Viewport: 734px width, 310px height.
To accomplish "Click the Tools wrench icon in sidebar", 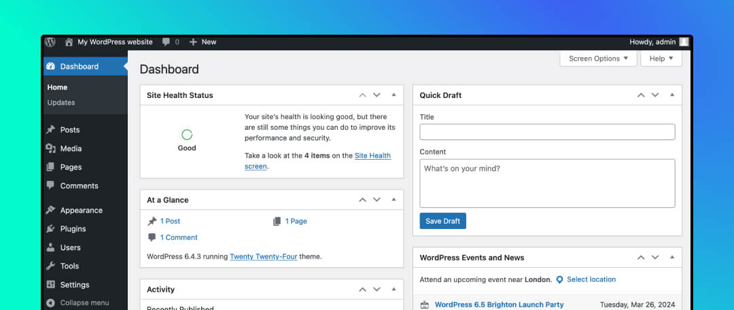I will [x=50, y=266].
